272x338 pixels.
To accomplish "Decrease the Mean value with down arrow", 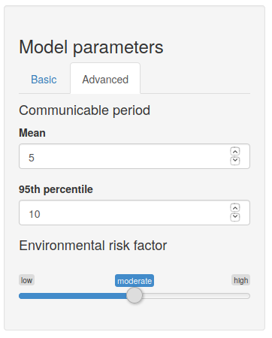I will click(235, 161).
